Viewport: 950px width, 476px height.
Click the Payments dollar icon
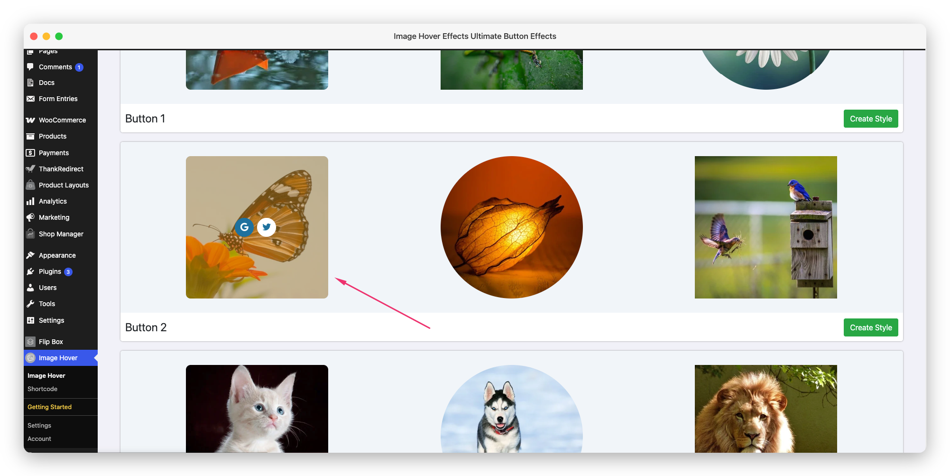point(30,153)
